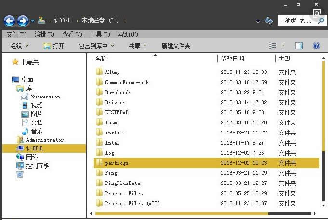Expand the 包含到库中 (Include in library) dropdown
The width and height of the screenshot is (328, 220).
[x=96, y=46]
